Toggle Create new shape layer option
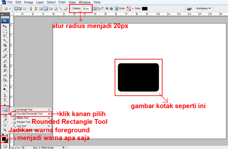This screenshot has height=149, width=228. [x=95, y=8]
